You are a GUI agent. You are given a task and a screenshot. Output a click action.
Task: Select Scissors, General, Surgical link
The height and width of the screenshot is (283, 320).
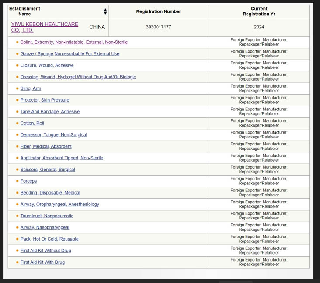pos(48,170)
